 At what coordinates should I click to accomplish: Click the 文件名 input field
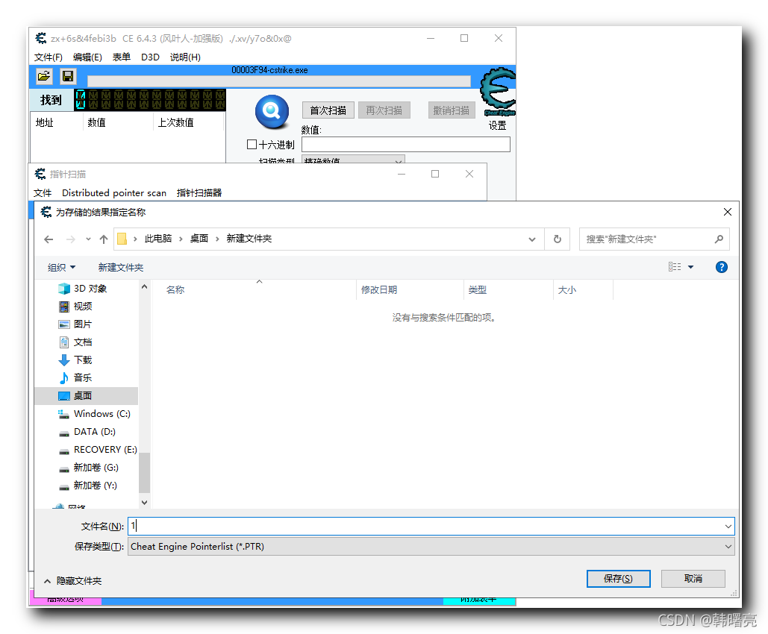pyautogui.click(x=431, y=527)
